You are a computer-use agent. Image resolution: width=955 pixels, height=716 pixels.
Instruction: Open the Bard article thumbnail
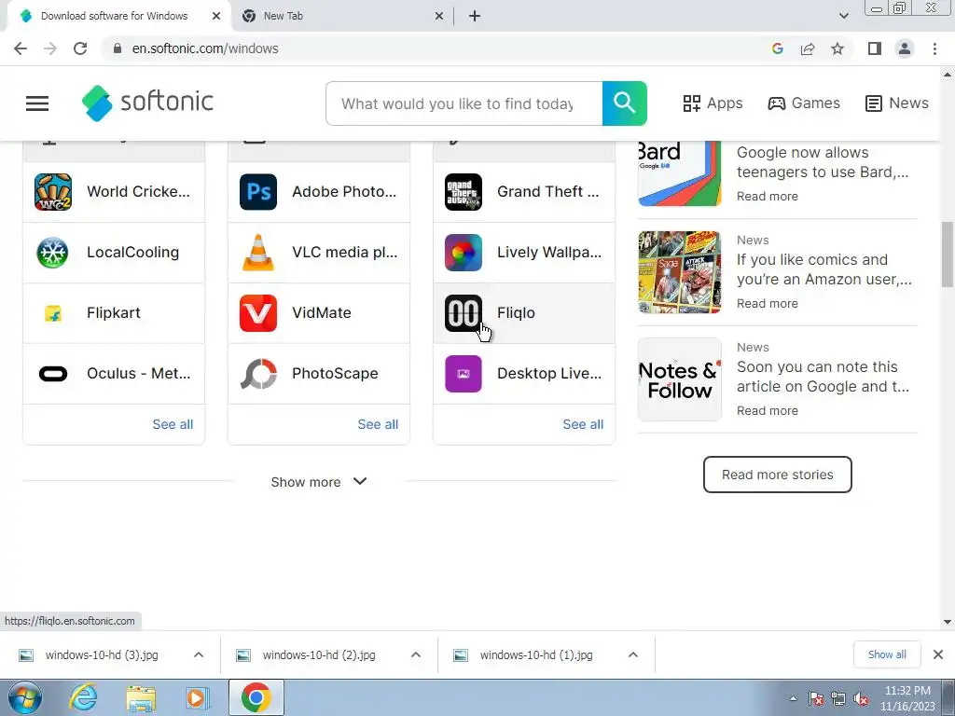coord(679,173)
